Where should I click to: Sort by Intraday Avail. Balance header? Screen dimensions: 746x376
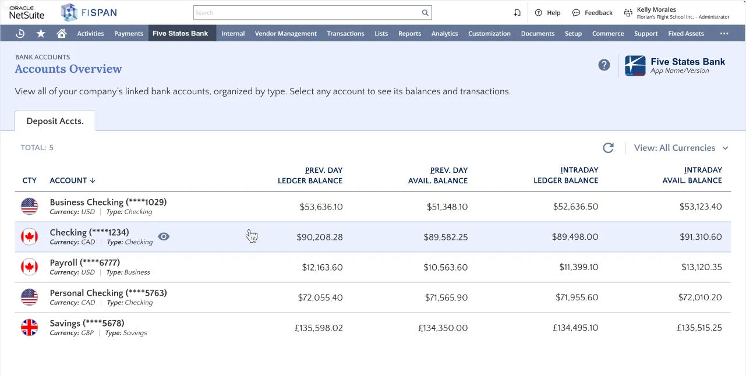click(x=692, y=175)
